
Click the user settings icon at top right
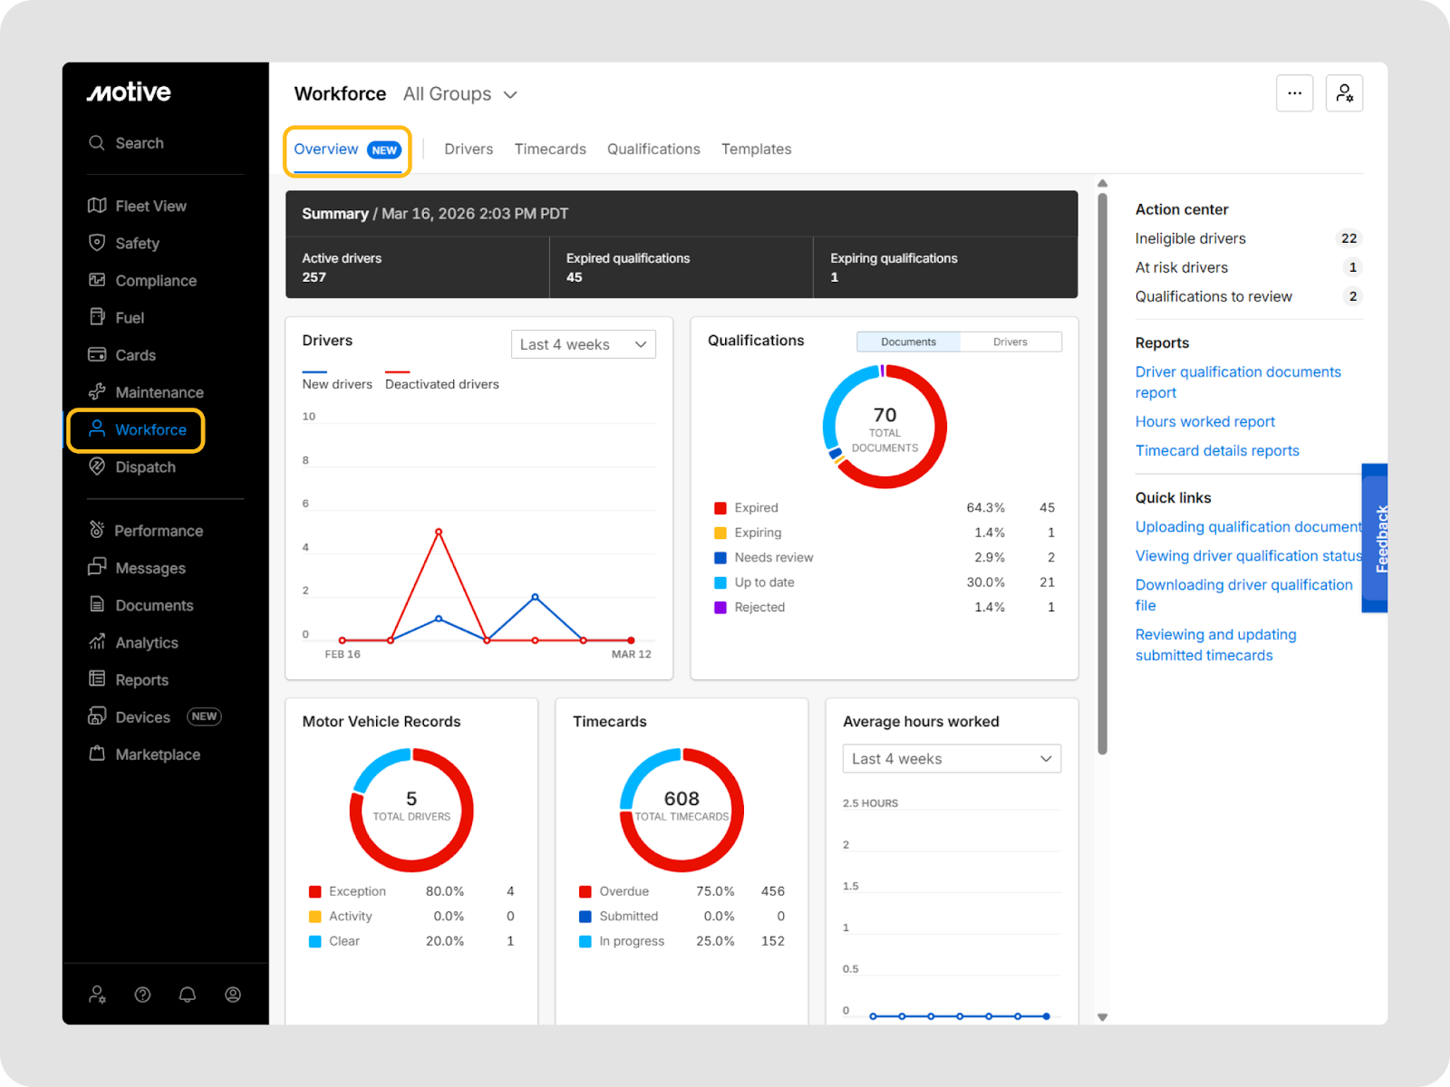pyautogui.click(x=1344, y=93)
